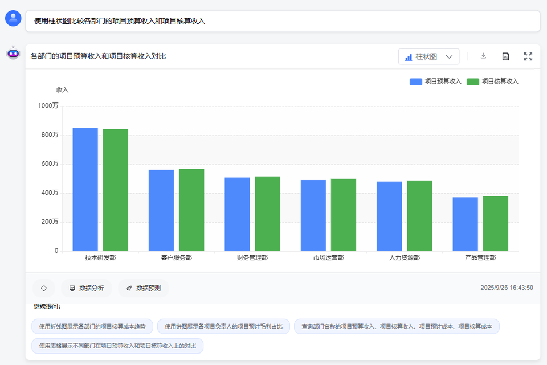The height and width of the screenshot is (365, 547).
Task: Click the green 项目核算收入 legend swatch
Action: point(473,82)
